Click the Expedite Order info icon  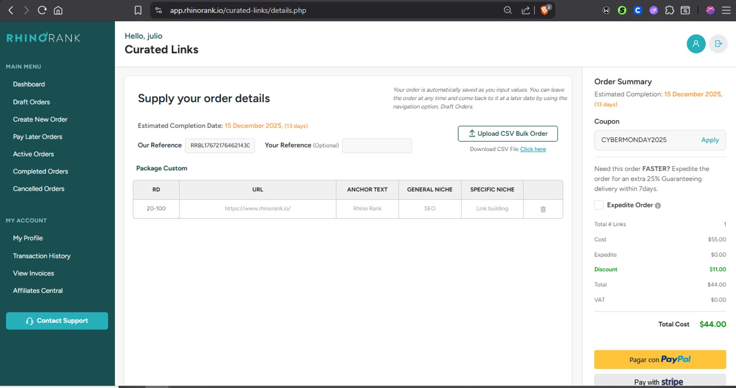(x=658, y=206)
